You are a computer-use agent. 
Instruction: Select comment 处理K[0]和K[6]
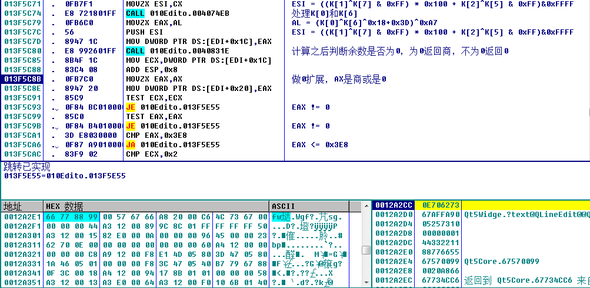325,14
